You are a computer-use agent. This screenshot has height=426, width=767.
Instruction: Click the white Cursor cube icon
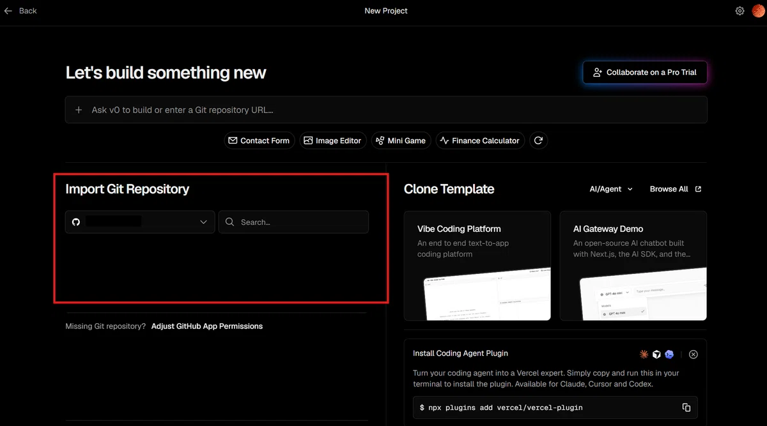(656, 354)
